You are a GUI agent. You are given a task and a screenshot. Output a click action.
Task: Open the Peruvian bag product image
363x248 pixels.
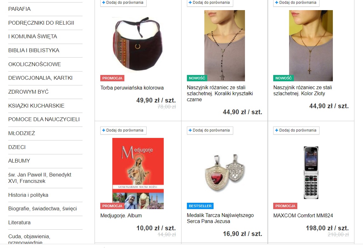pyautogui.click(x=138, y=44)
